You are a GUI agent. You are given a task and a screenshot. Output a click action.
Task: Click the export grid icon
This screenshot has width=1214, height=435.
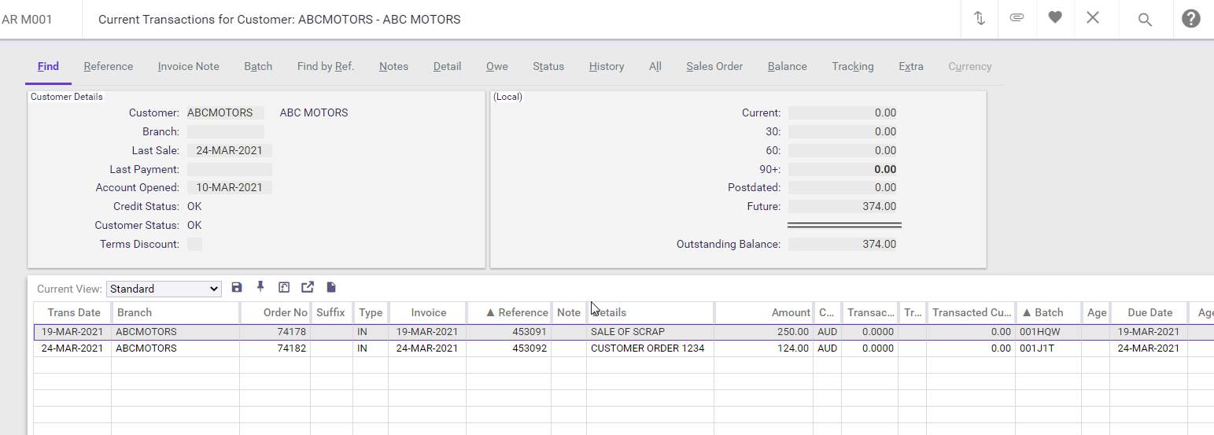coord(308,288)
